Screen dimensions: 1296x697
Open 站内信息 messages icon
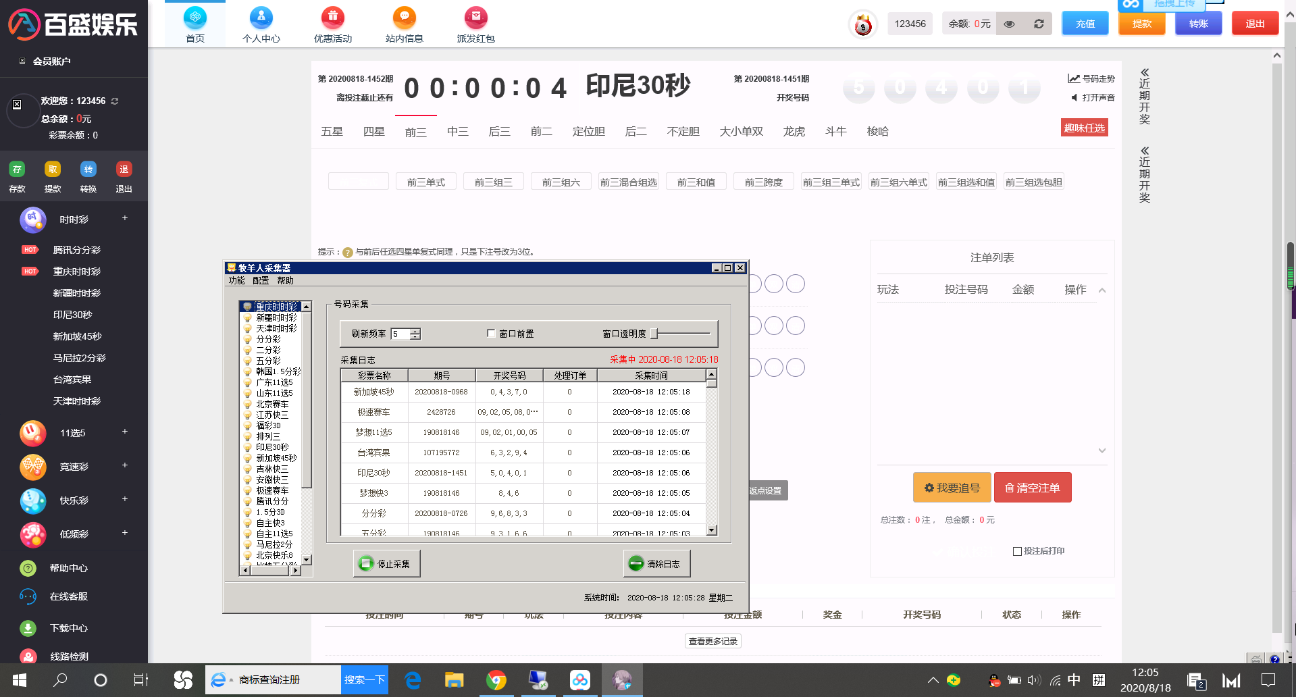point(404,18)
